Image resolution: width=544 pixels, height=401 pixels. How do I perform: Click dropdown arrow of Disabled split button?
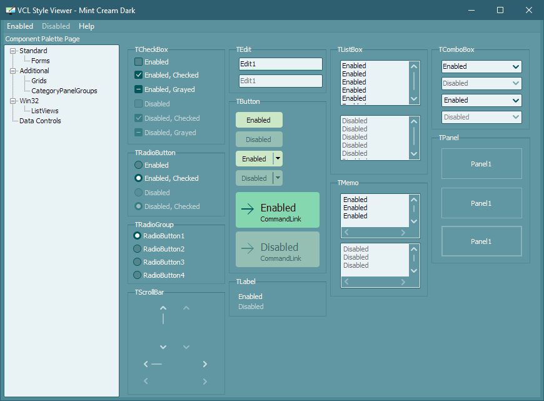[278, 178]
